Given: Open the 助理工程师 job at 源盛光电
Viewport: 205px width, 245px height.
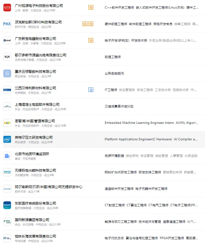Looking at the screenshot, I should (x=113, y=57).
